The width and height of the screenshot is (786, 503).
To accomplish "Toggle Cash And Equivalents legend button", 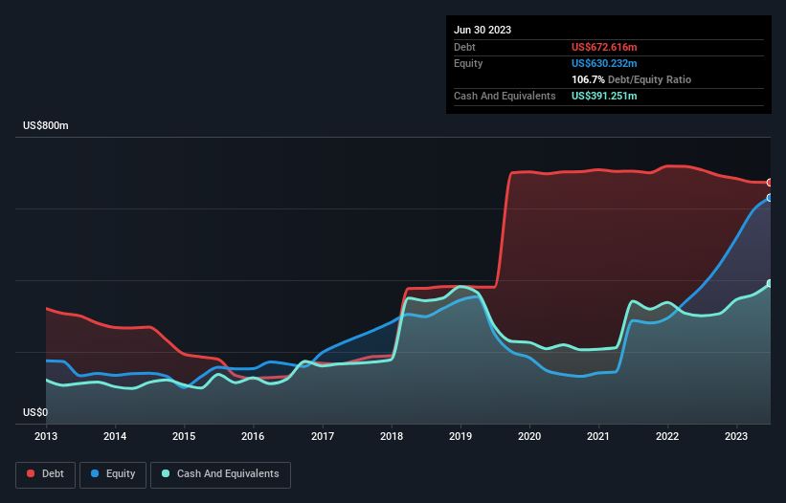I will 220,474.
